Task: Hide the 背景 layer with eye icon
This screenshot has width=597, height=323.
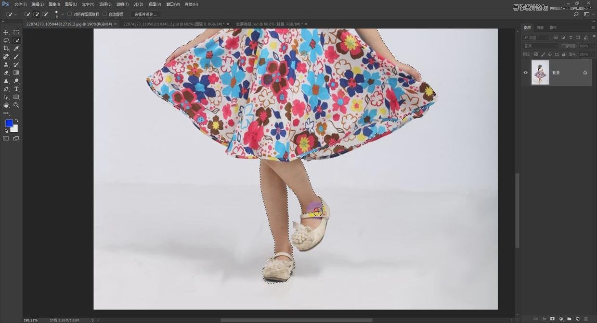Action: tap(525, 73)
